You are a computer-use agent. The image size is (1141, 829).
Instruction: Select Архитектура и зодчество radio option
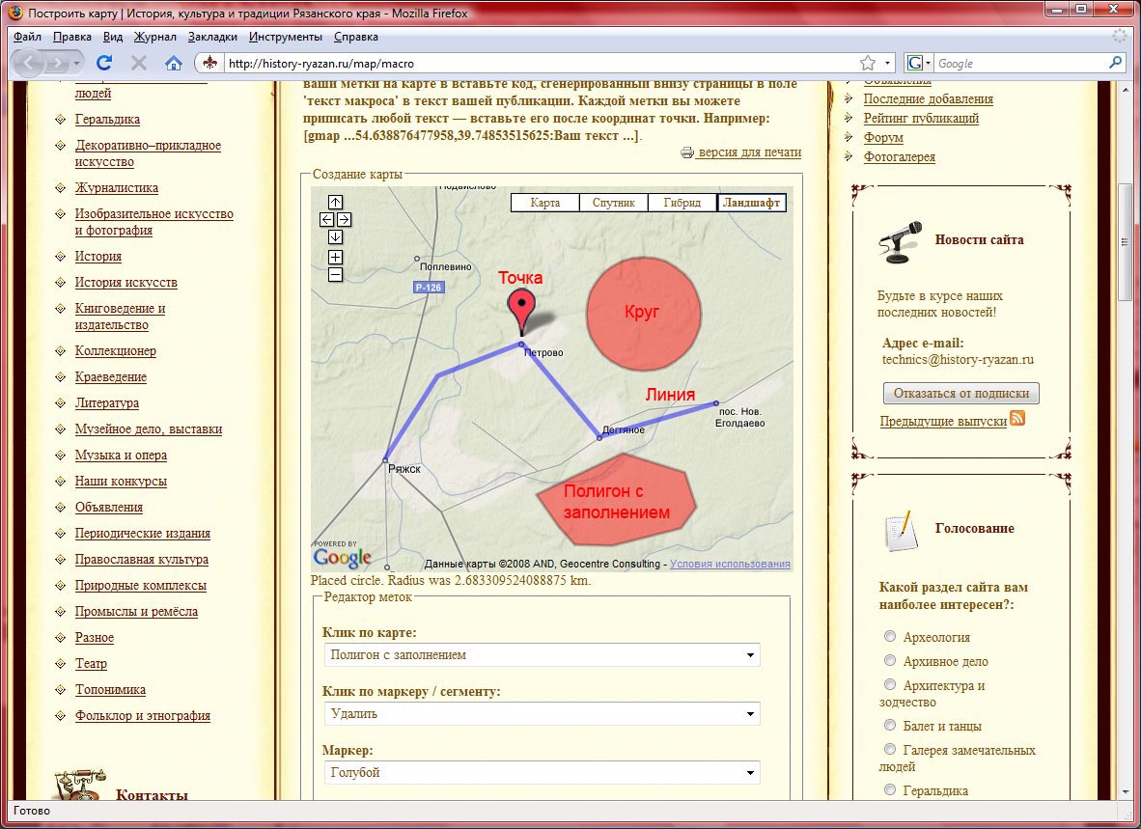889,684
